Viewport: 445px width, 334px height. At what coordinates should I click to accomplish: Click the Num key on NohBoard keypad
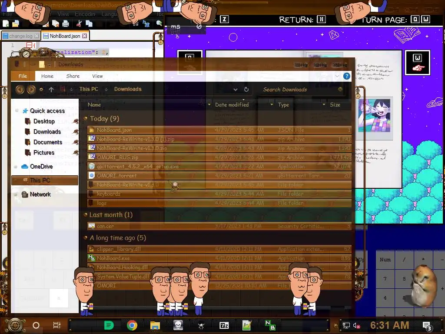tap(385, 260)
